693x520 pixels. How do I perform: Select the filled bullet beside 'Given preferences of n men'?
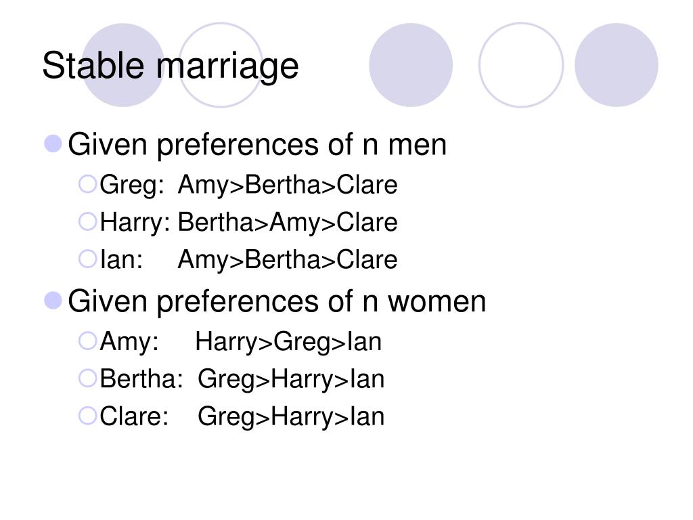pos(53,144)
